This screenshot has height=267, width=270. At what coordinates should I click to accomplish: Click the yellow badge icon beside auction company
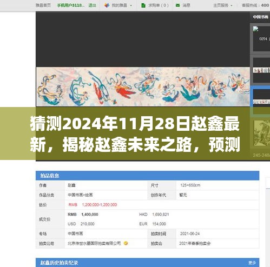coord(126,243)
